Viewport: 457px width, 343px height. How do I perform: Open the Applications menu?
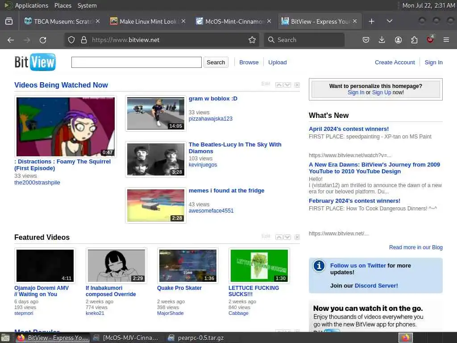coord(32,5)
